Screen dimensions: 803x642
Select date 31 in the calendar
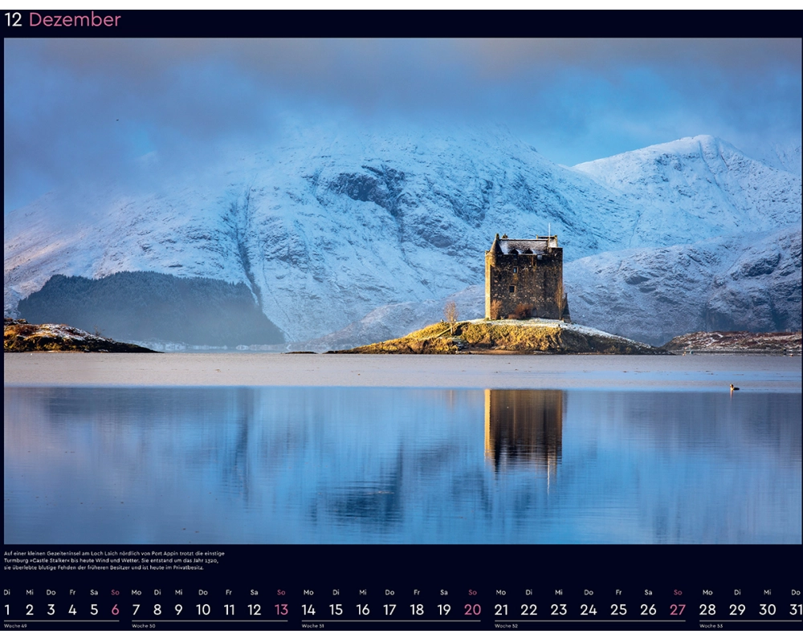795,609
